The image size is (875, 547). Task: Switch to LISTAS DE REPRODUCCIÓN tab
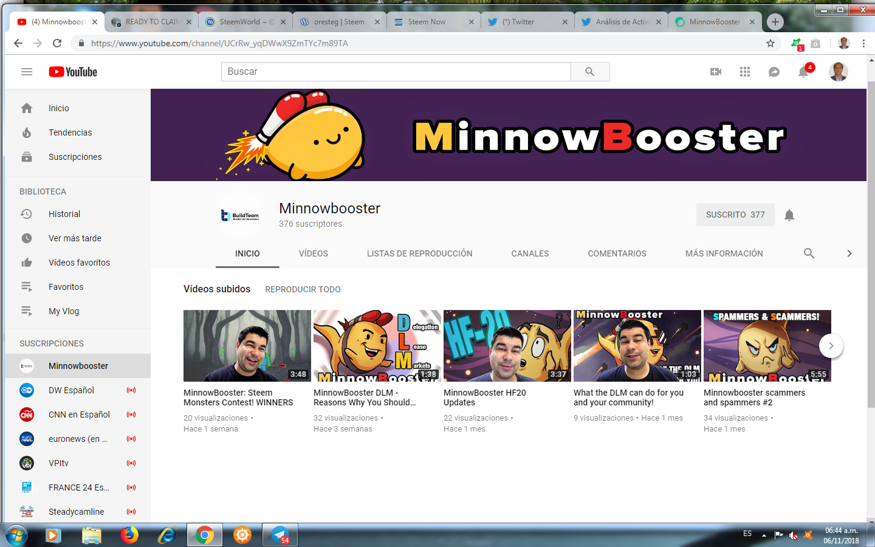pyautogui.click(x=419, y=253)
